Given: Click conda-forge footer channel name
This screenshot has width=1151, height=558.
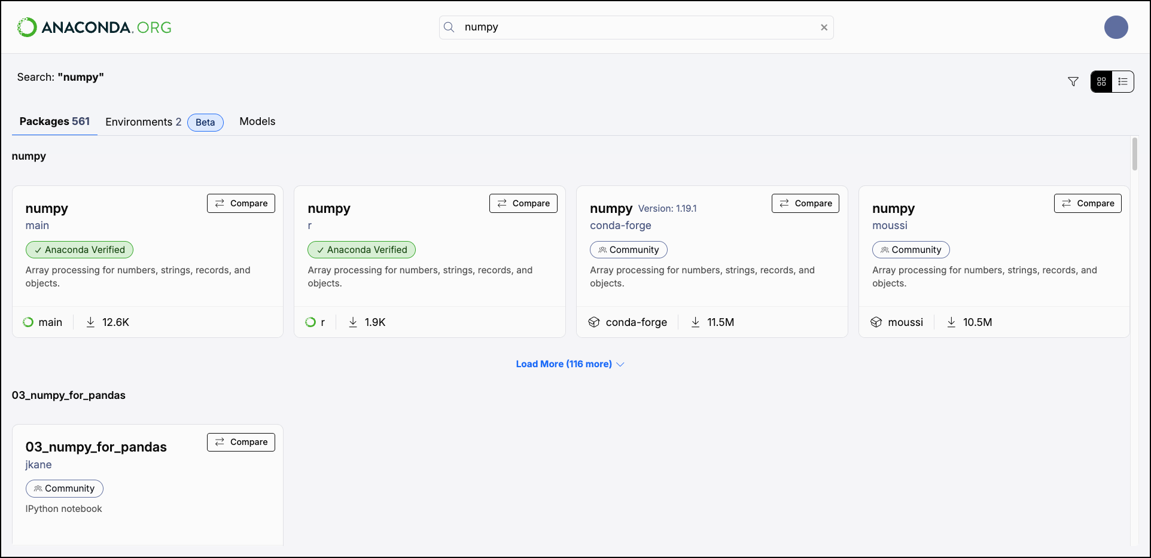Looking at the screenshot, I should [x=637, y=322].
